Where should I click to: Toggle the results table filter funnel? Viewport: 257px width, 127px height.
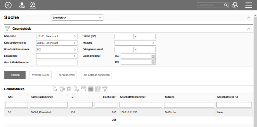pyautogui.click(x=105, y=89)
